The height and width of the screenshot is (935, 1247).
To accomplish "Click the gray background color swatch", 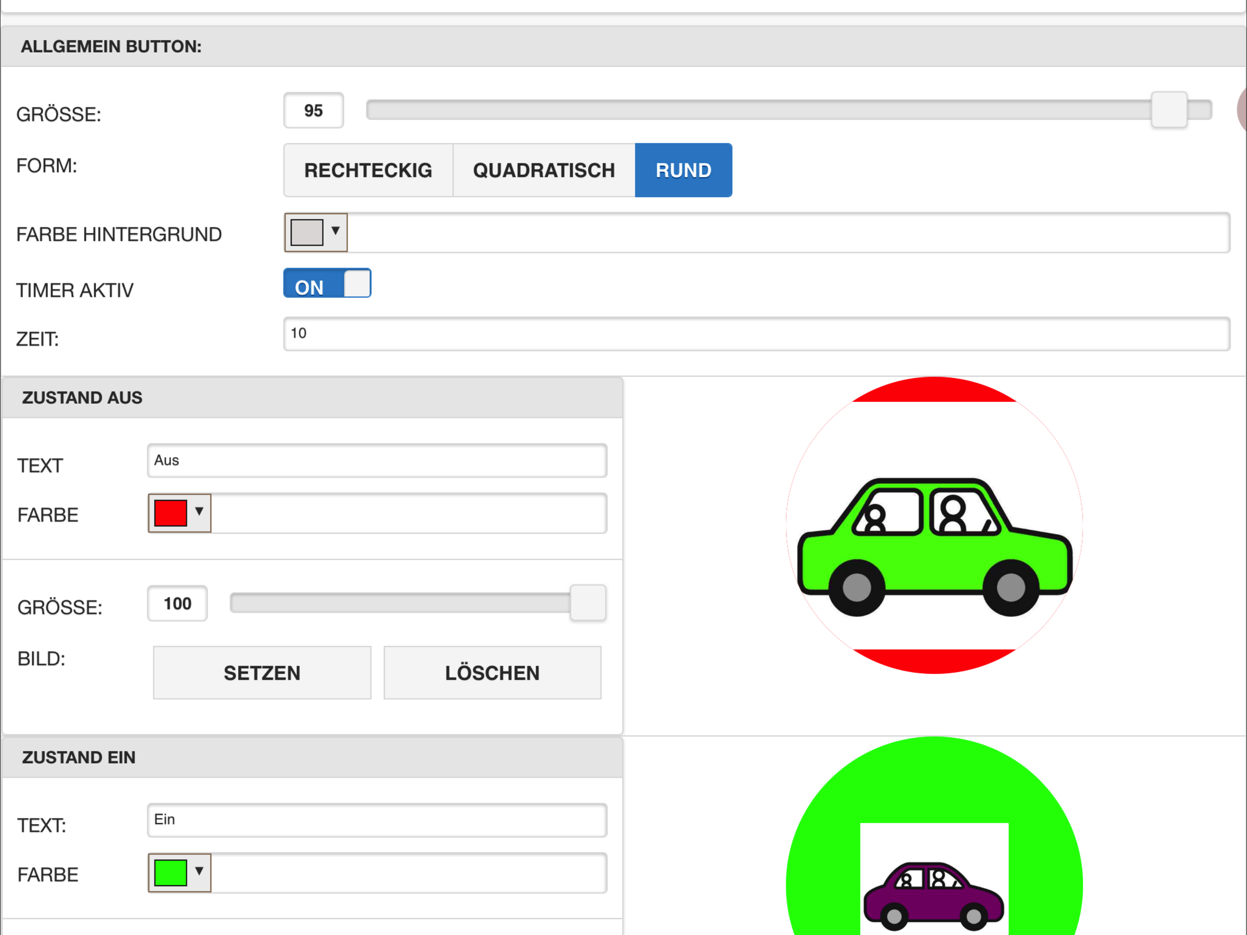I will tap(307, 232).
